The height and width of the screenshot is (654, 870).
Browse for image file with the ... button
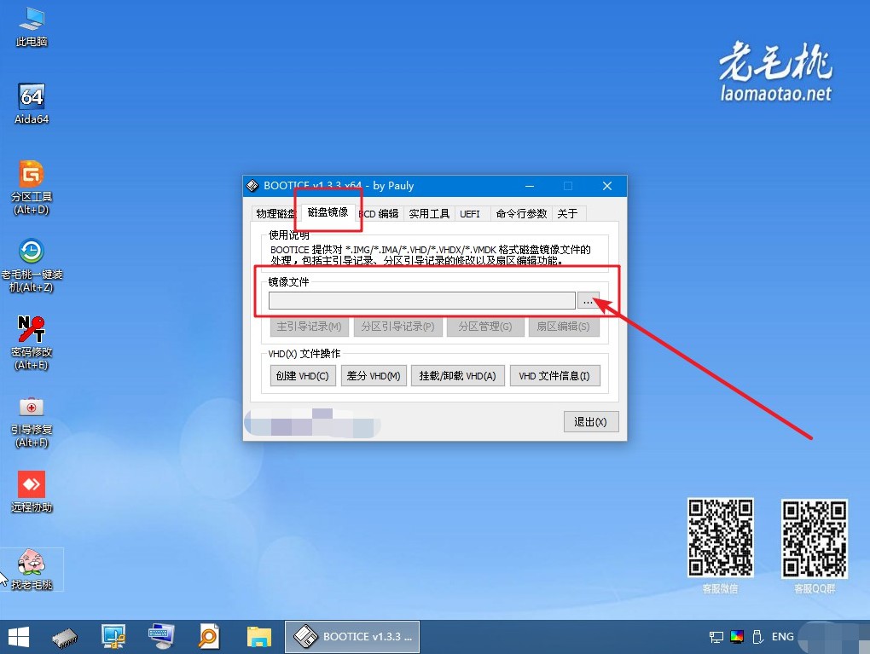coord(588,301)
